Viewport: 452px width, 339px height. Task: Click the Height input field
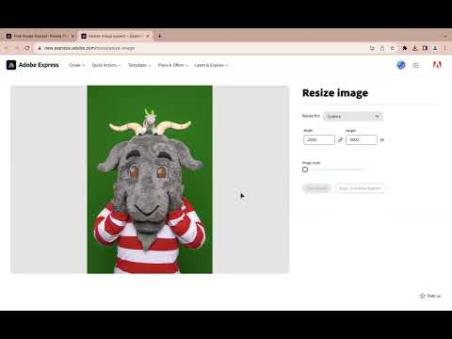[362, 139]
